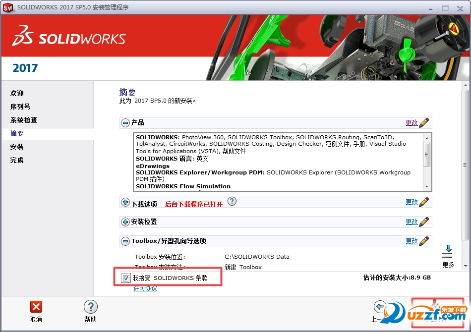Image resolution: width=471 pixels, height=332 pixels.
Task: Minimize the installer window
Action: 431,8
